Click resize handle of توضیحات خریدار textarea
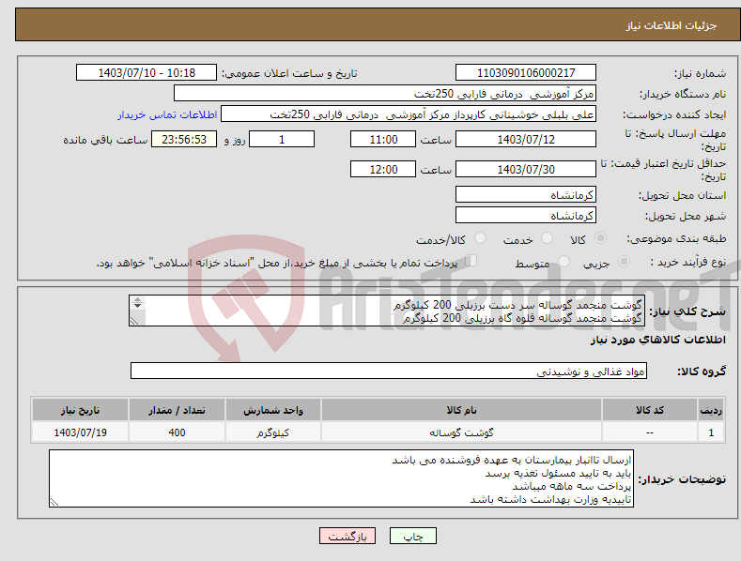 click(54, 503)
